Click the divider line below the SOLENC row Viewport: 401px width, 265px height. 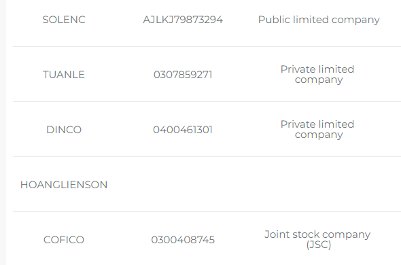pyautogui.click(x=207, y=47)
